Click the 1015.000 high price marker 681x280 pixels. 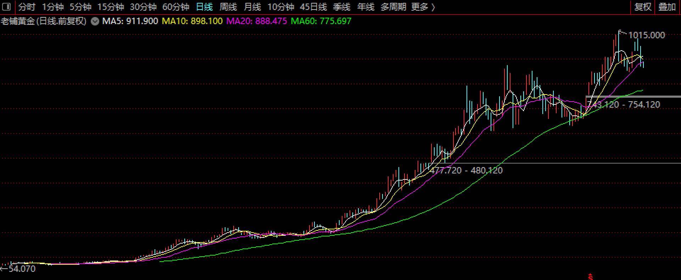pos(646,35)
